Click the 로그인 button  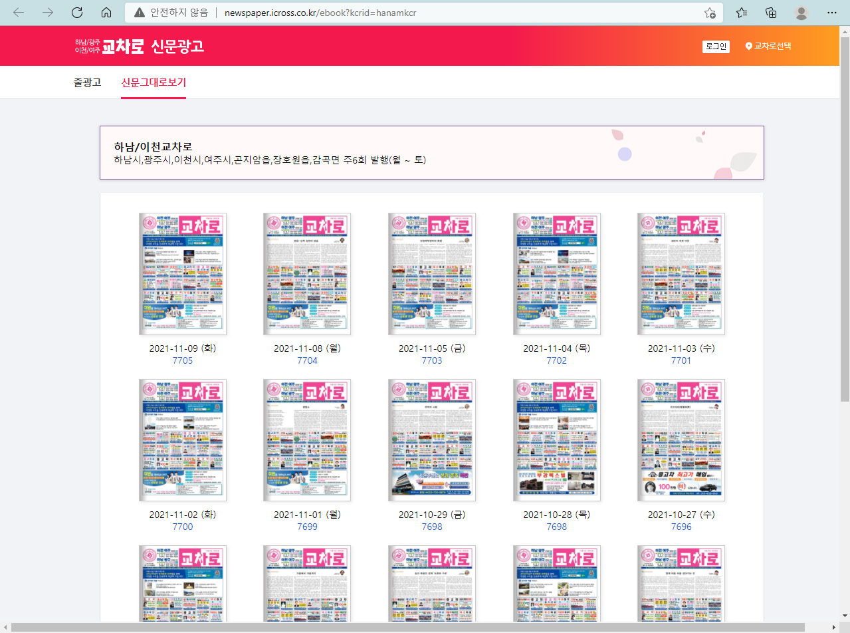[716, 47]
